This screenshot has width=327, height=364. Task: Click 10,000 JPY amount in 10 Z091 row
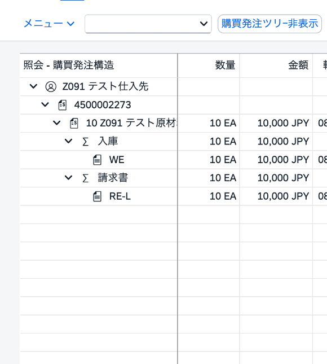pyautogui.click(x=283, y=123)
